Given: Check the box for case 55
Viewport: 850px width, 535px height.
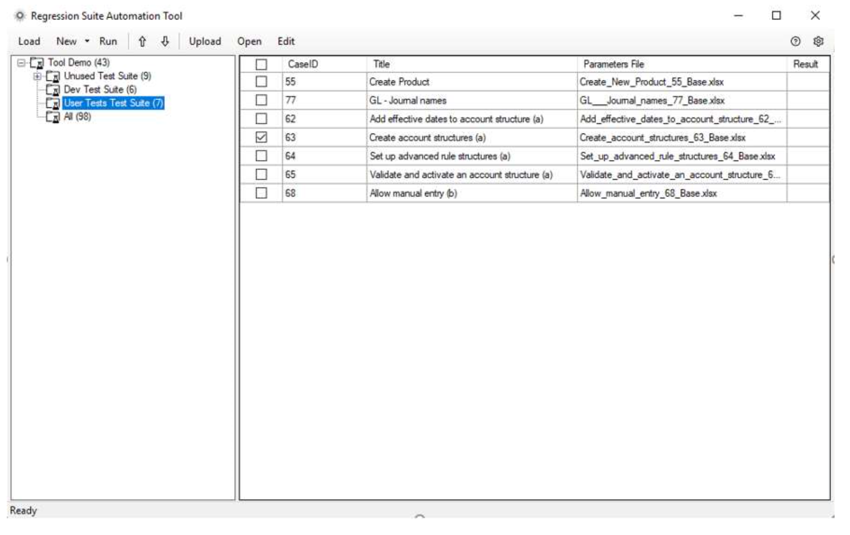Looking at the screenshot, I should tap(261, 82).
